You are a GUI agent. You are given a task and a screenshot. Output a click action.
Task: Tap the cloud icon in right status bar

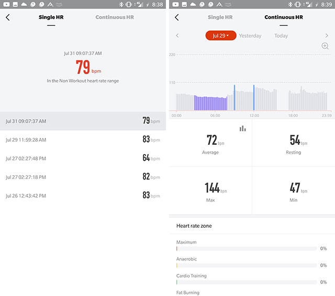tap(193, 4)
